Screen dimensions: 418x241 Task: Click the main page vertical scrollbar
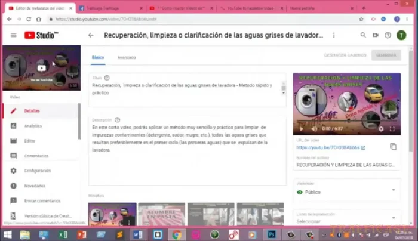click(411, 101)
